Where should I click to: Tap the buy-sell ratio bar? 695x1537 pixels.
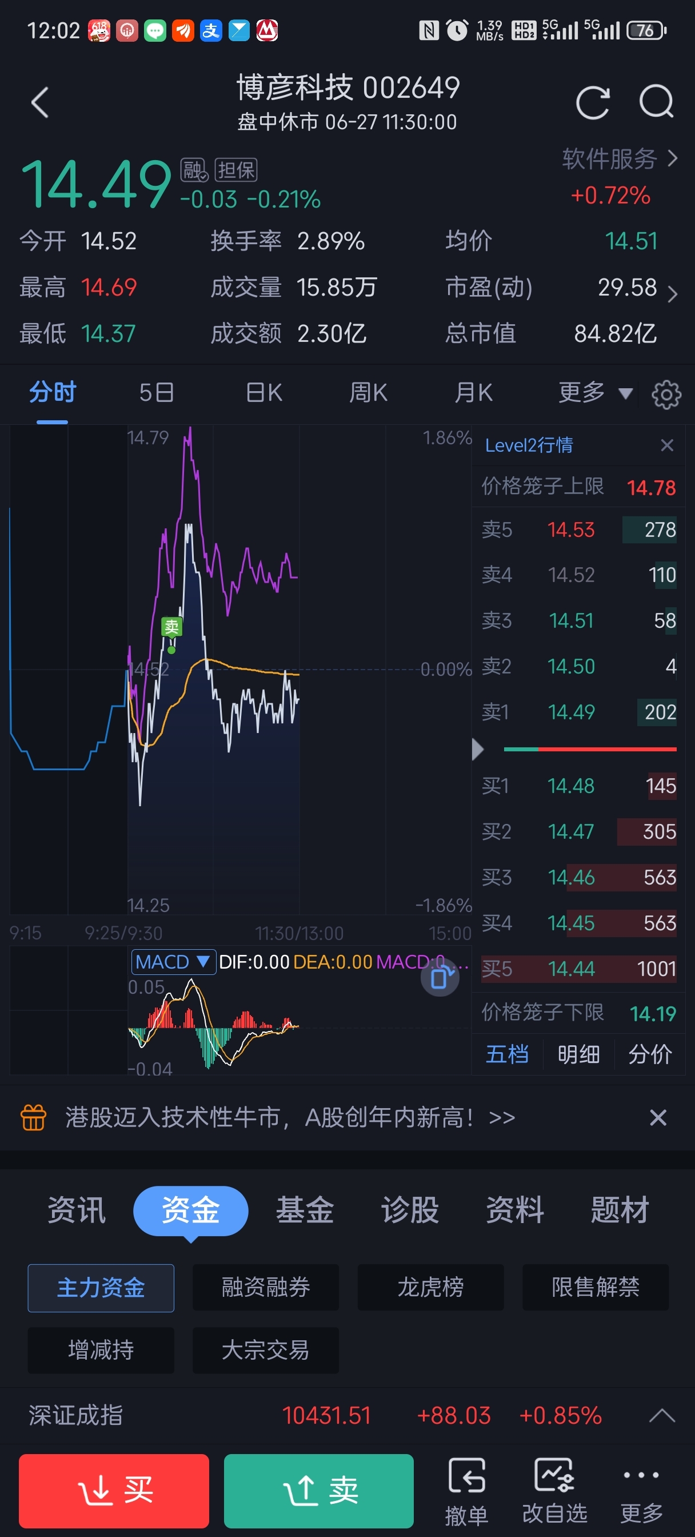click(x=590, y=749)
